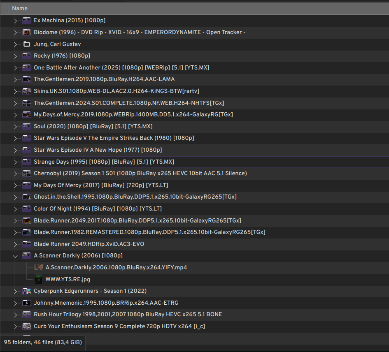
Task: Click the Rocky (1976) folder icon
Action: 26,56
